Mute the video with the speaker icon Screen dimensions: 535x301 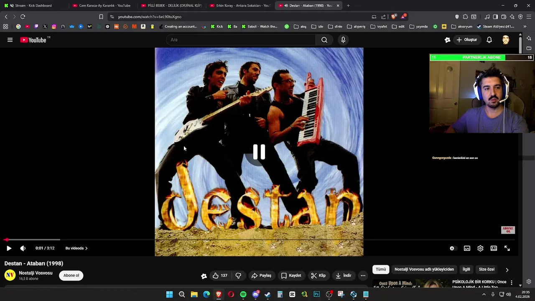[23, 248]
